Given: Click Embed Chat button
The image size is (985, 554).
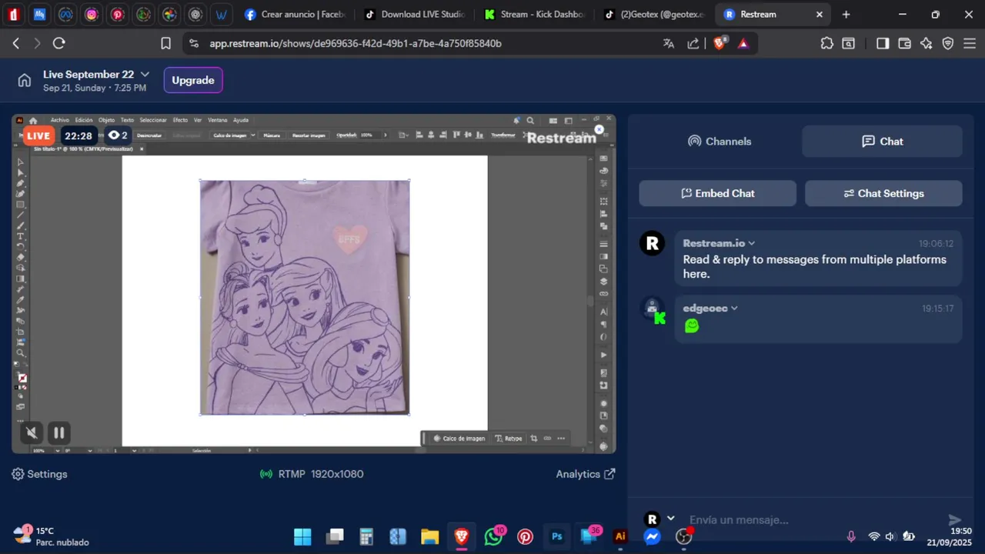Looking at the screenshot, I should tap(717, 193).
